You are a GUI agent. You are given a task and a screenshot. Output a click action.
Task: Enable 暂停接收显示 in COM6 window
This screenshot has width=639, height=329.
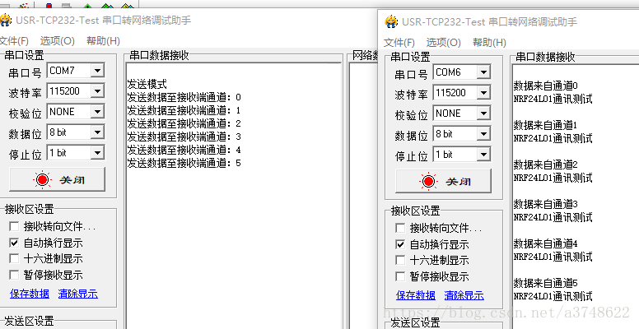pos(400,276)
